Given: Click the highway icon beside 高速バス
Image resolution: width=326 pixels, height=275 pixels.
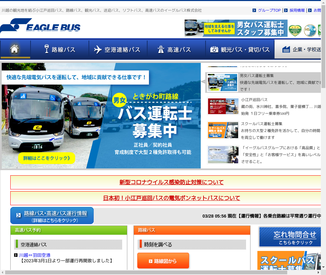Looking at the screenshot, I should (161, 49).
